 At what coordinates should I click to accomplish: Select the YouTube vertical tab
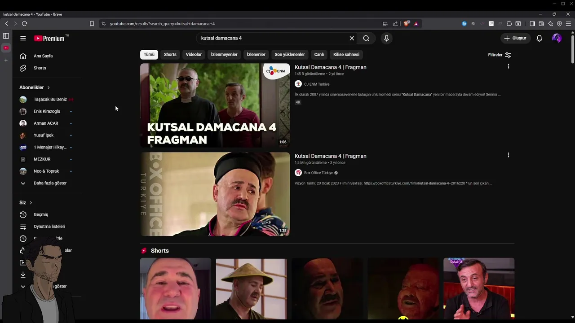[x=6, y=48]
